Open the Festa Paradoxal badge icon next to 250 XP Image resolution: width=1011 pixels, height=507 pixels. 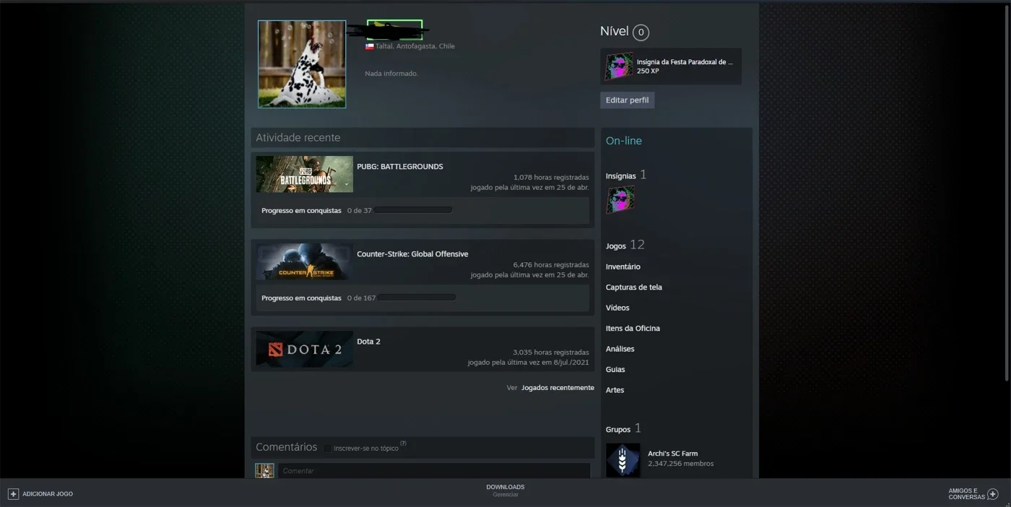619,66
